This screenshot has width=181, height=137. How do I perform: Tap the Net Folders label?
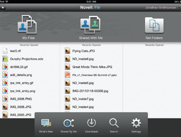tap(154, 38)
